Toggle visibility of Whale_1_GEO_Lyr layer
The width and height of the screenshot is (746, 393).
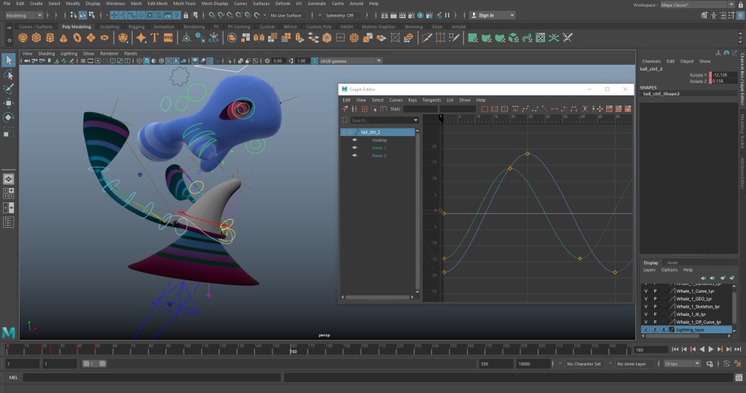tap(645, 298)
